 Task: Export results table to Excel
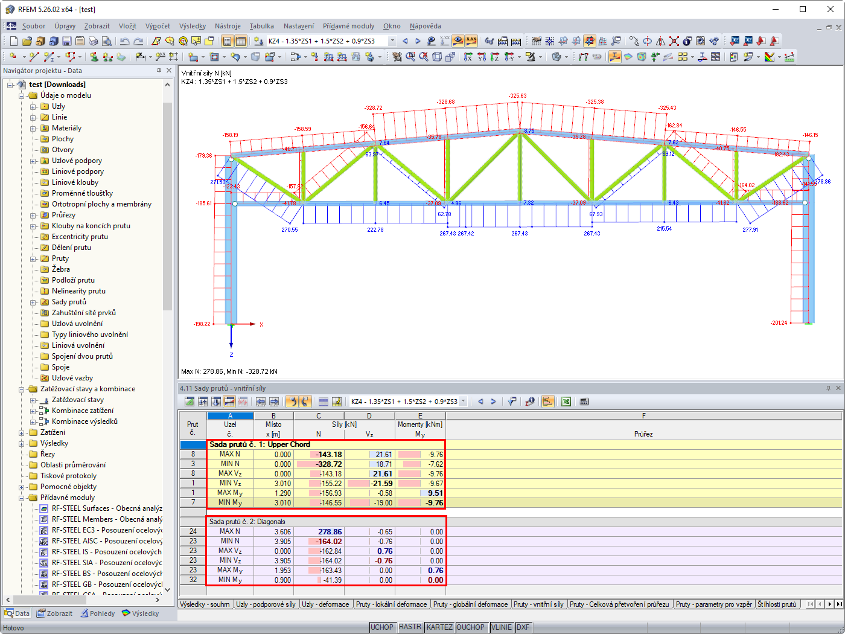pyautogui.click(x=566, y=402)
